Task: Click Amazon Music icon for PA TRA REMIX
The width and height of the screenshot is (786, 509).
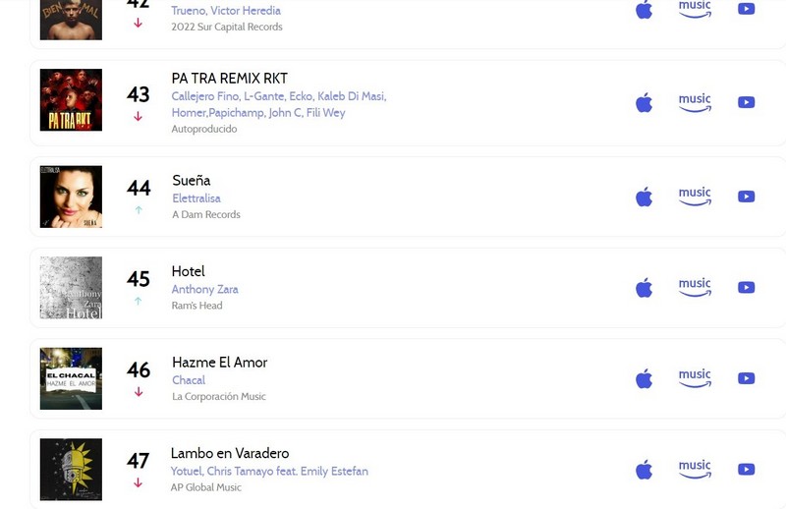Action: coord(695,102)
